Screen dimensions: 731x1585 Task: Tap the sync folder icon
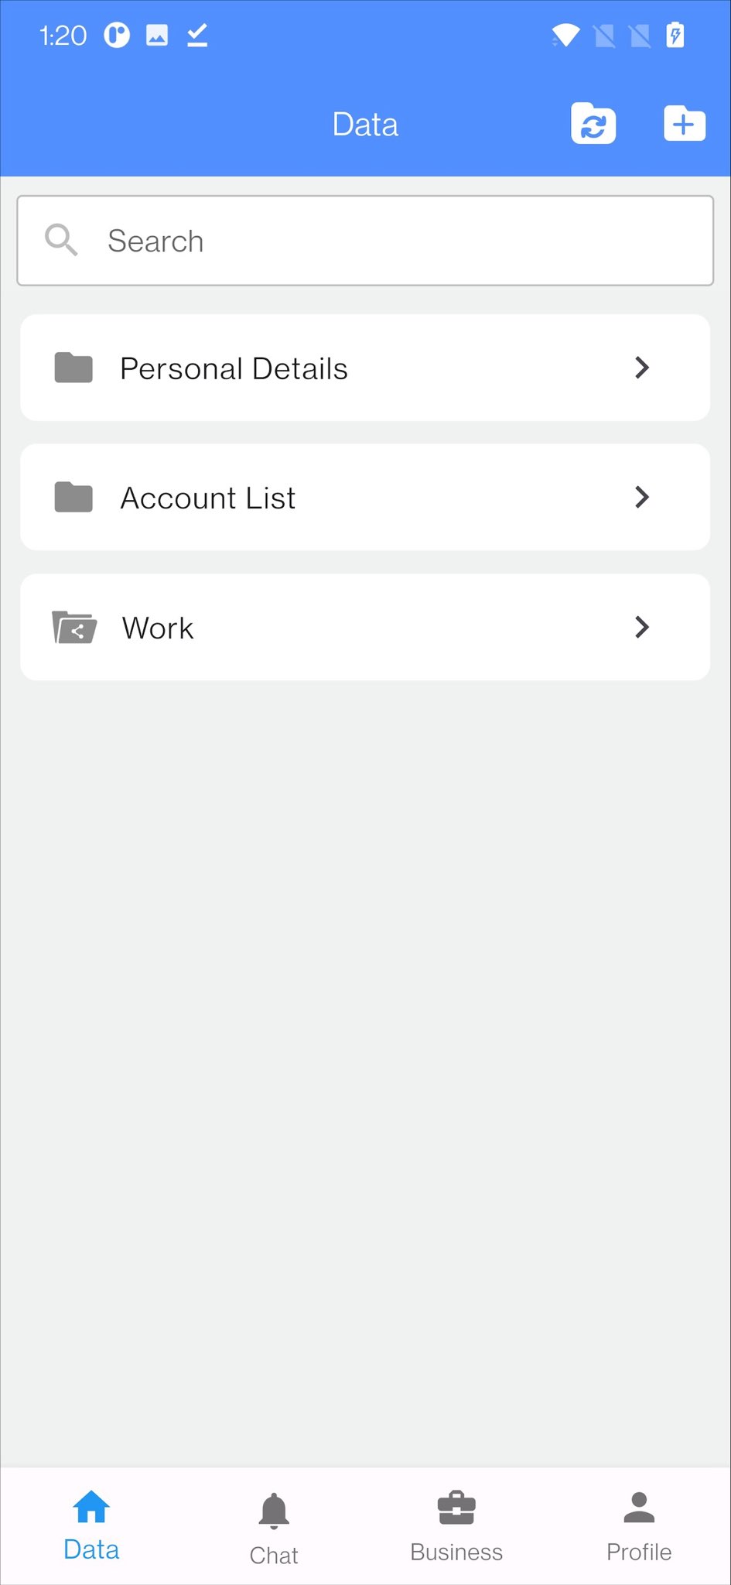[x=593, y=124]
